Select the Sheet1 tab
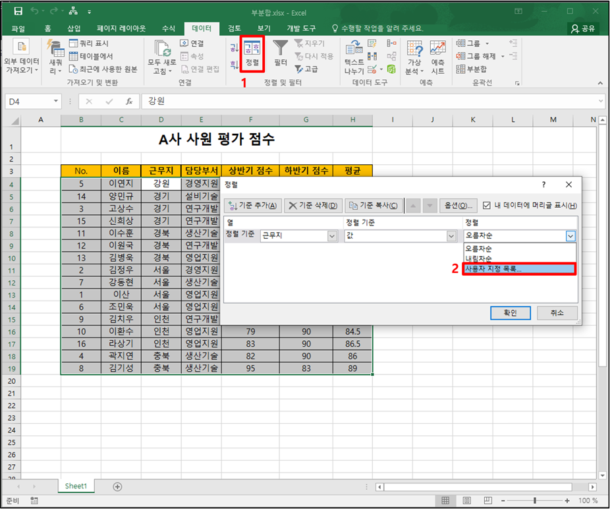Image resolution: width=610 pixels, height=509 pixels. coord(76,486)
